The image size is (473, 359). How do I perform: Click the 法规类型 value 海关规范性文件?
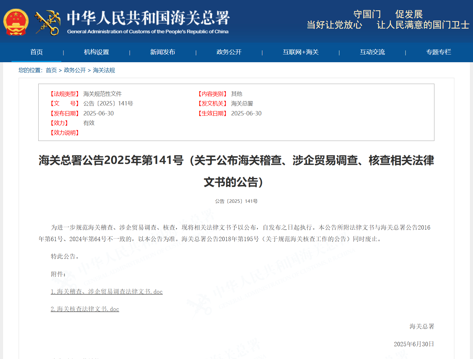(102, 94)
